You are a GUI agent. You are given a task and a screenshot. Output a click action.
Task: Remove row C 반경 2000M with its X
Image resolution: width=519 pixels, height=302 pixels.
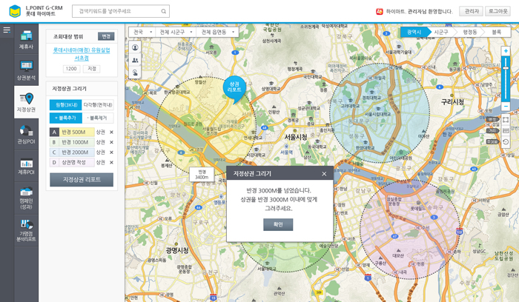[111, 152]
